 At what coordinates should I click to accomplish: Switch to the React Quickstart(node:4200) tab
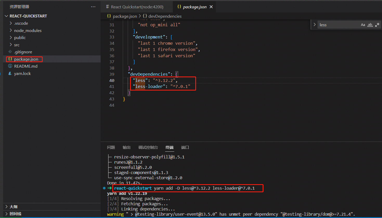pyautogui.click(x=137, y=7)
